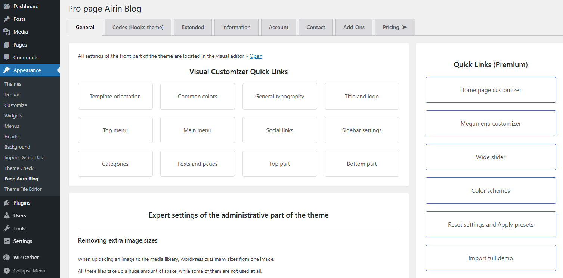Click the Collapse Menu arrow icon

tap(7, 271)
